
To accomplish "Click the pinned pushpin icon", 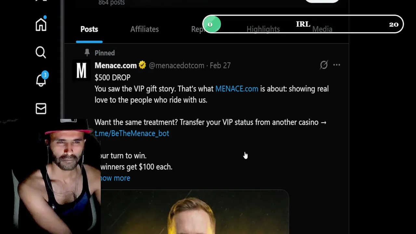I will [87, 53].
